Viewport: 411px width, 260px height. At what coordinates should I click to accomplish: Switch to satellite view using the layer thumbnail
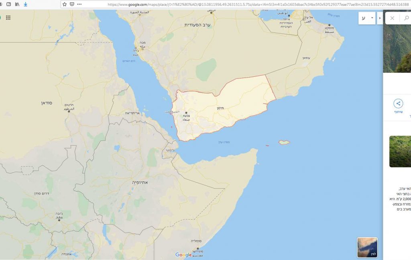point(367,247)
